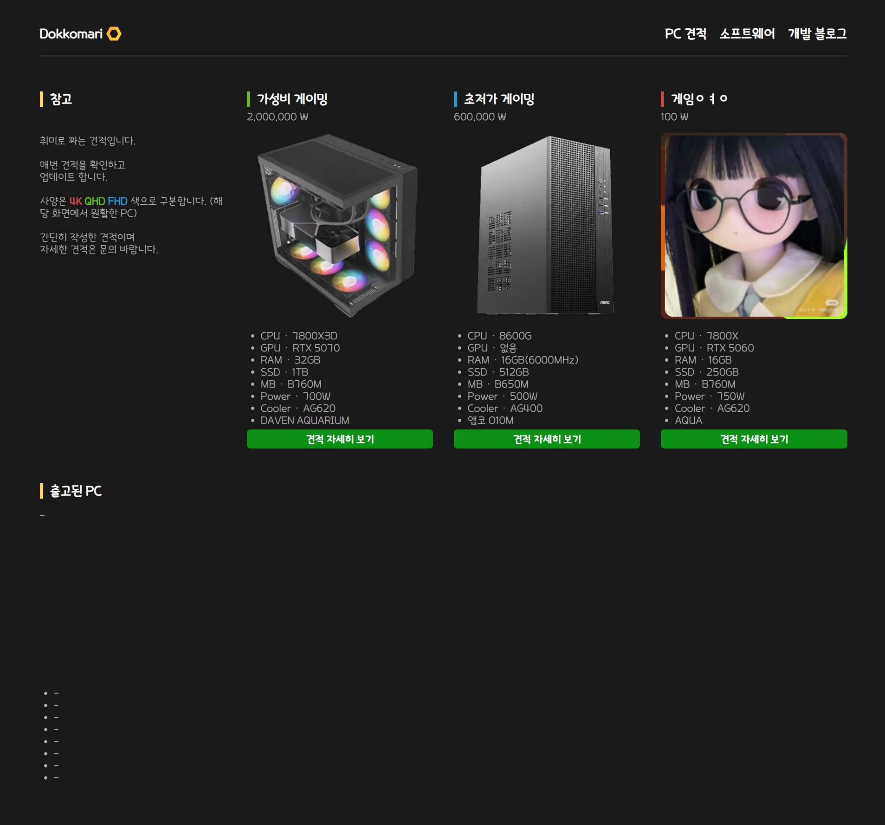Click the 출고된 PC section heading

pos(75,491)
